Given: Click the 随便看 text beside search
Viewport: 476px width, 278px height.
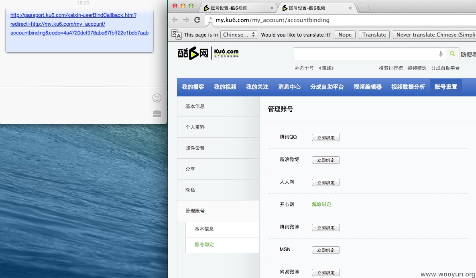Looking at the screenshot, I should (x=468, y=54).
